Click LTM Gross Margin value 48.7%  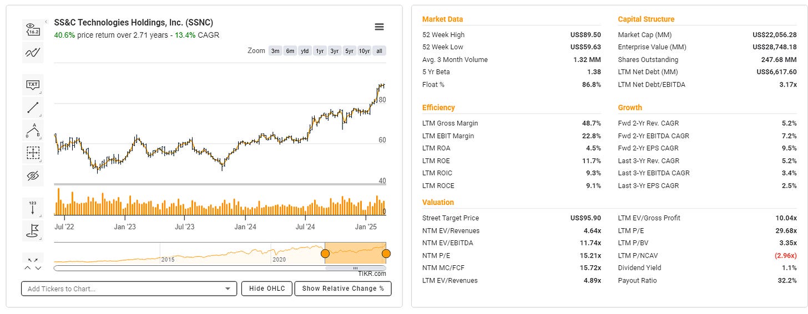point(592,123)
